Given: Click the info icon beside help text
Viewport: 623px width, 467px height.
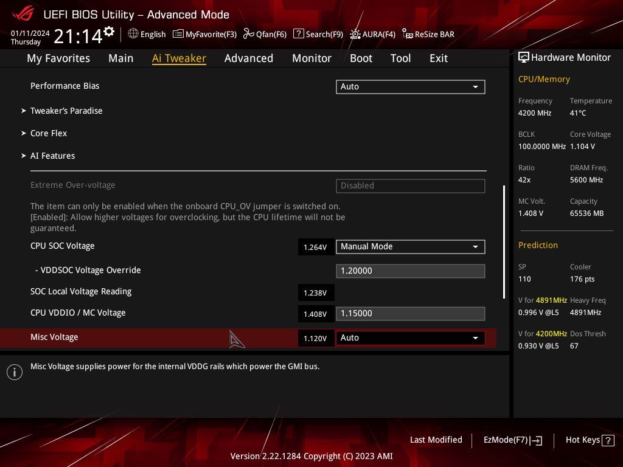Looking at the screenshot, I should (15, 372).
